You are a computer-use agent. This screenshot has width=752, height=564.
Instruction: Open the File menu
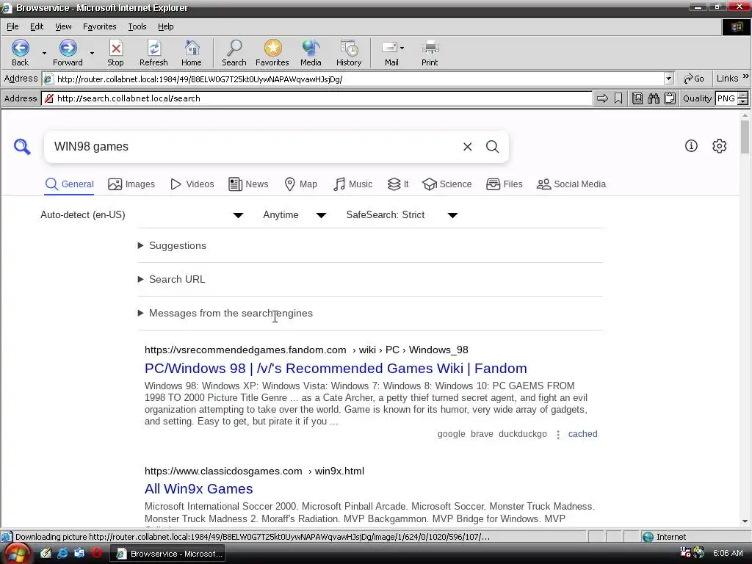click(x=12, y=26)
